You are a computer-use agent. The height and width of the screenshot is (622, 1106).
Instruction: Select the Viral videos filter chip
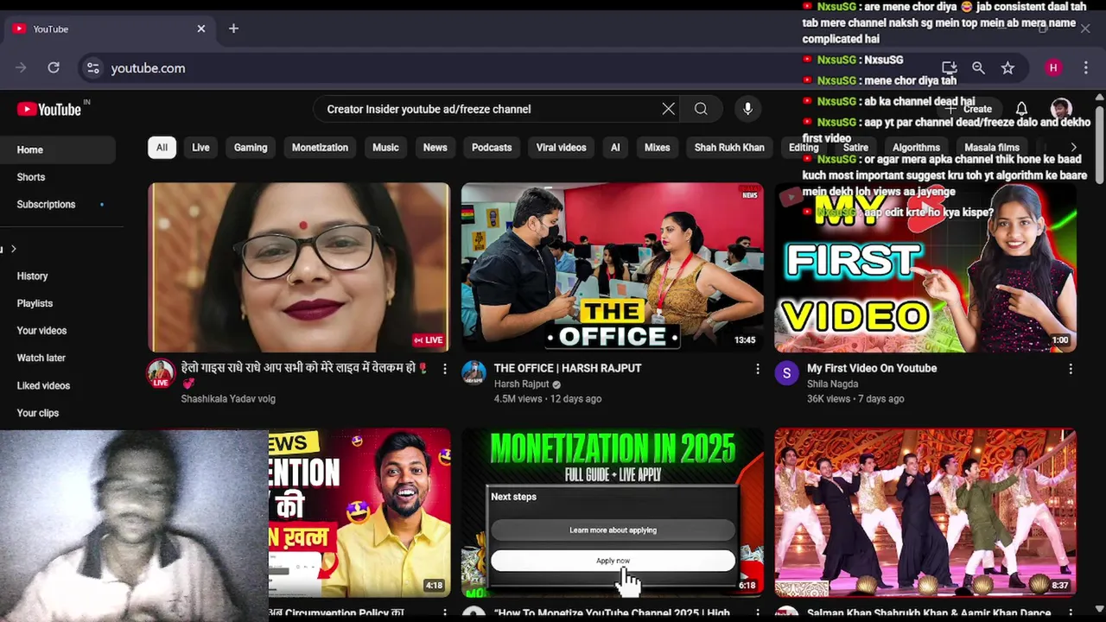tap(561, 148)
